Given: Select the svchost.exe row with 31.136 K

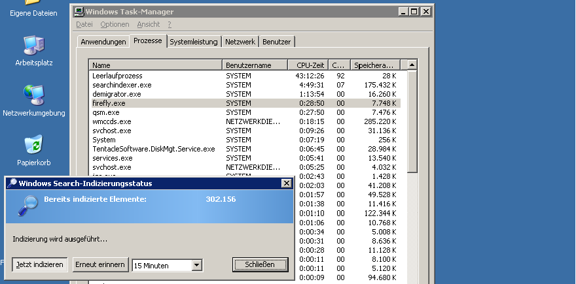Looking at the screenshot, I should tap(245, 131).
